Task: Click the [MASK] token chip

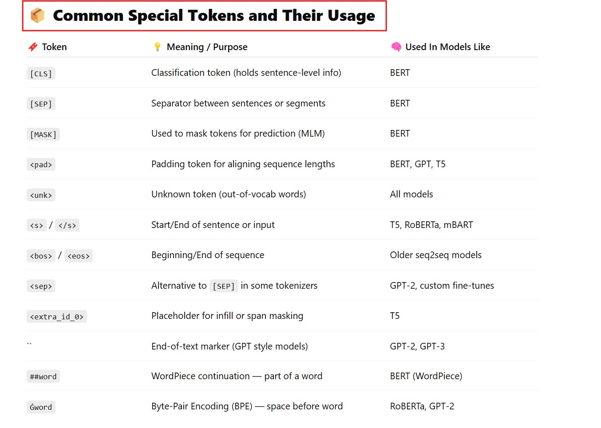Action: (x=43, y=134)
